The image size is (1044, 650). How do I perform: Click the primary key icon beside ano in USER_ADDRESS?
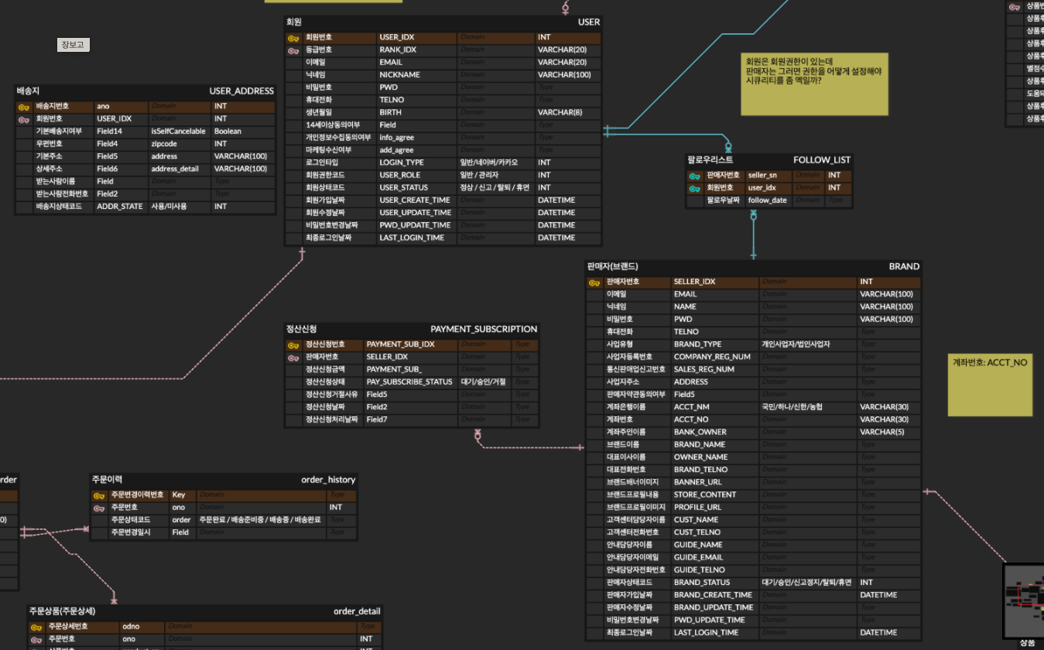pyautogui.click(x=24, y=107)
